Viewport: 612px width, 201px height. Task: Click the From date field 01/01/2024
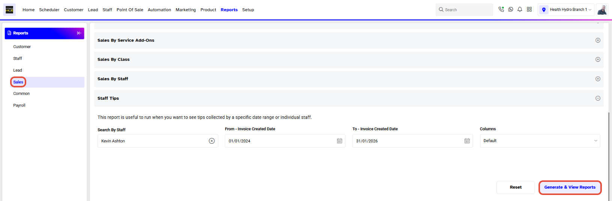(285, 141)
